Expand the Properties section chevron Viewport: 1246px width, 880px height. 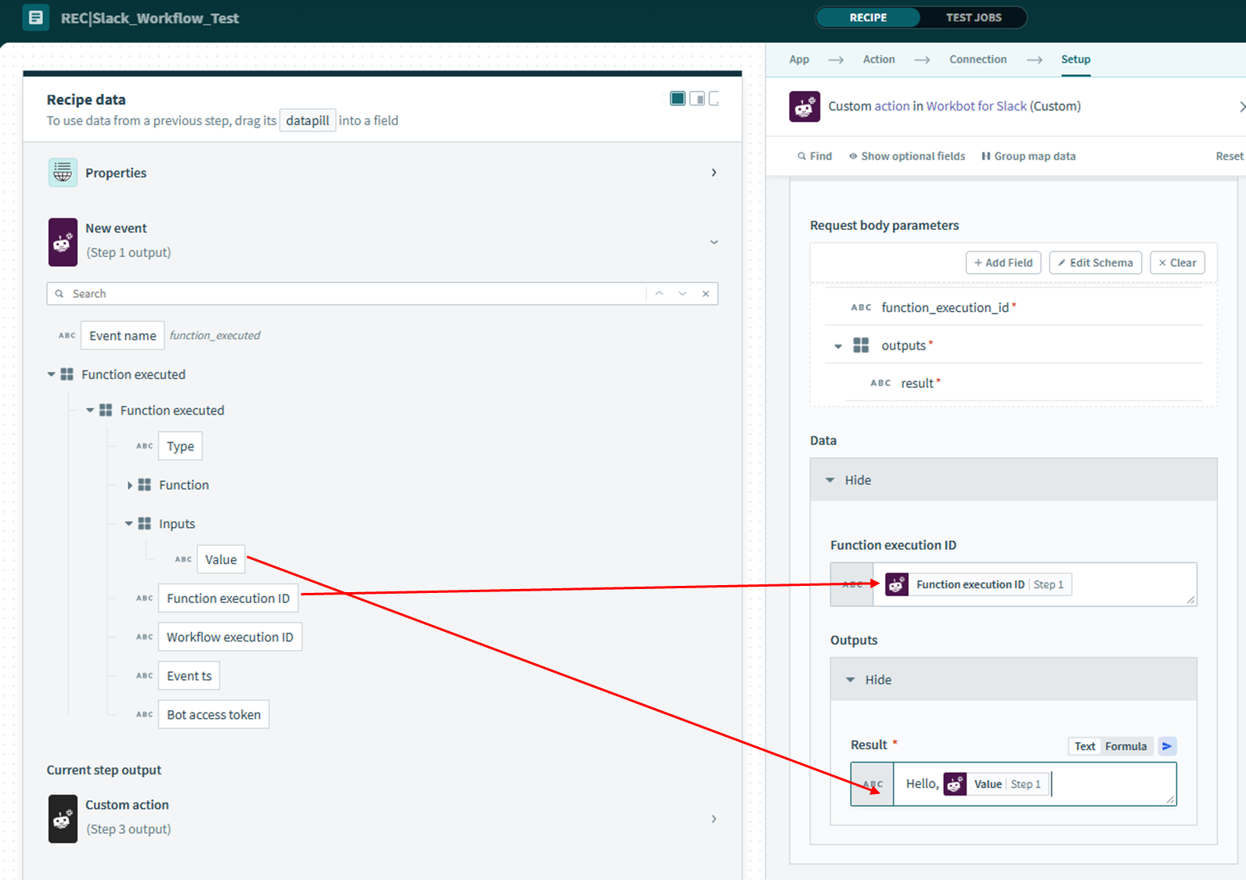click(714, 173)
